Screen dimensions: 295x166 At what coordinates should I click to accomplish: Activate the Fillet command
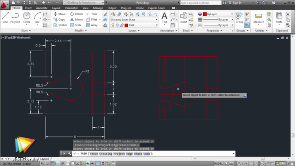point(92,19)
